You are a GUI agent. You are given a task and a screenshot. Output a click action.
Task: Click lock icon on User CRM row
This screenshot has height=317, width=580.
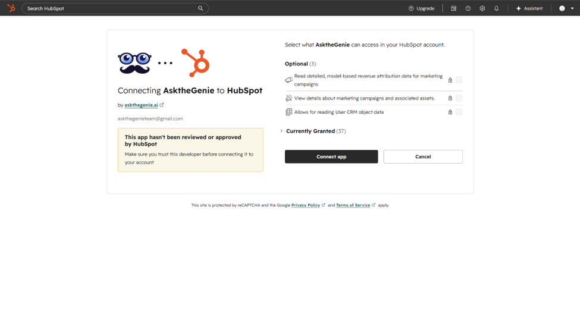click(x=450, y=112)
